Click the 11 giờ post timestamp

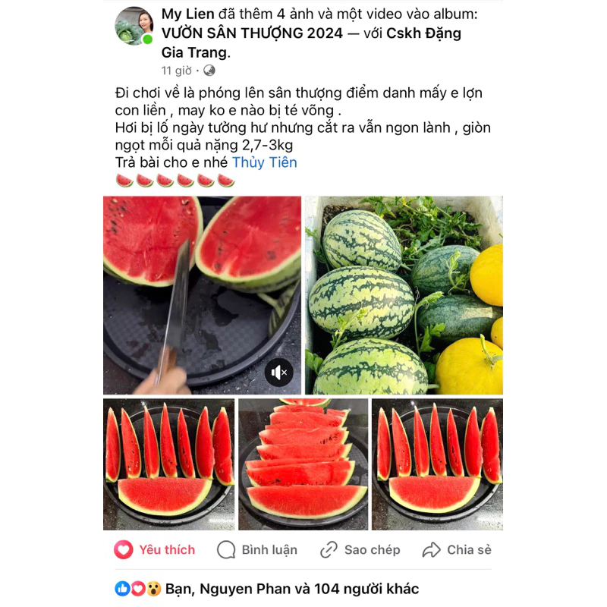click(x=177, y=71)
